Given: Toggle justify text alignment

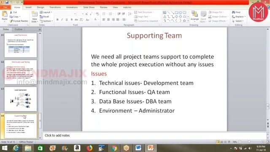Looking at the screenshot, I should coord(118,19).
